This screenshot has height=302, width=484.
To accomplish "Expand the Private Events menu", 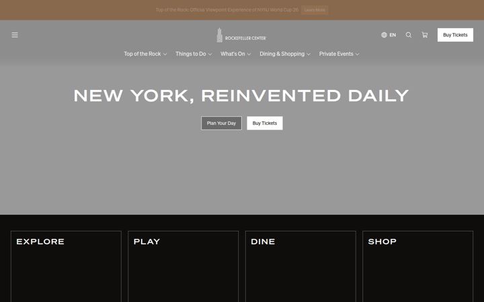I will tap(339, 54).
